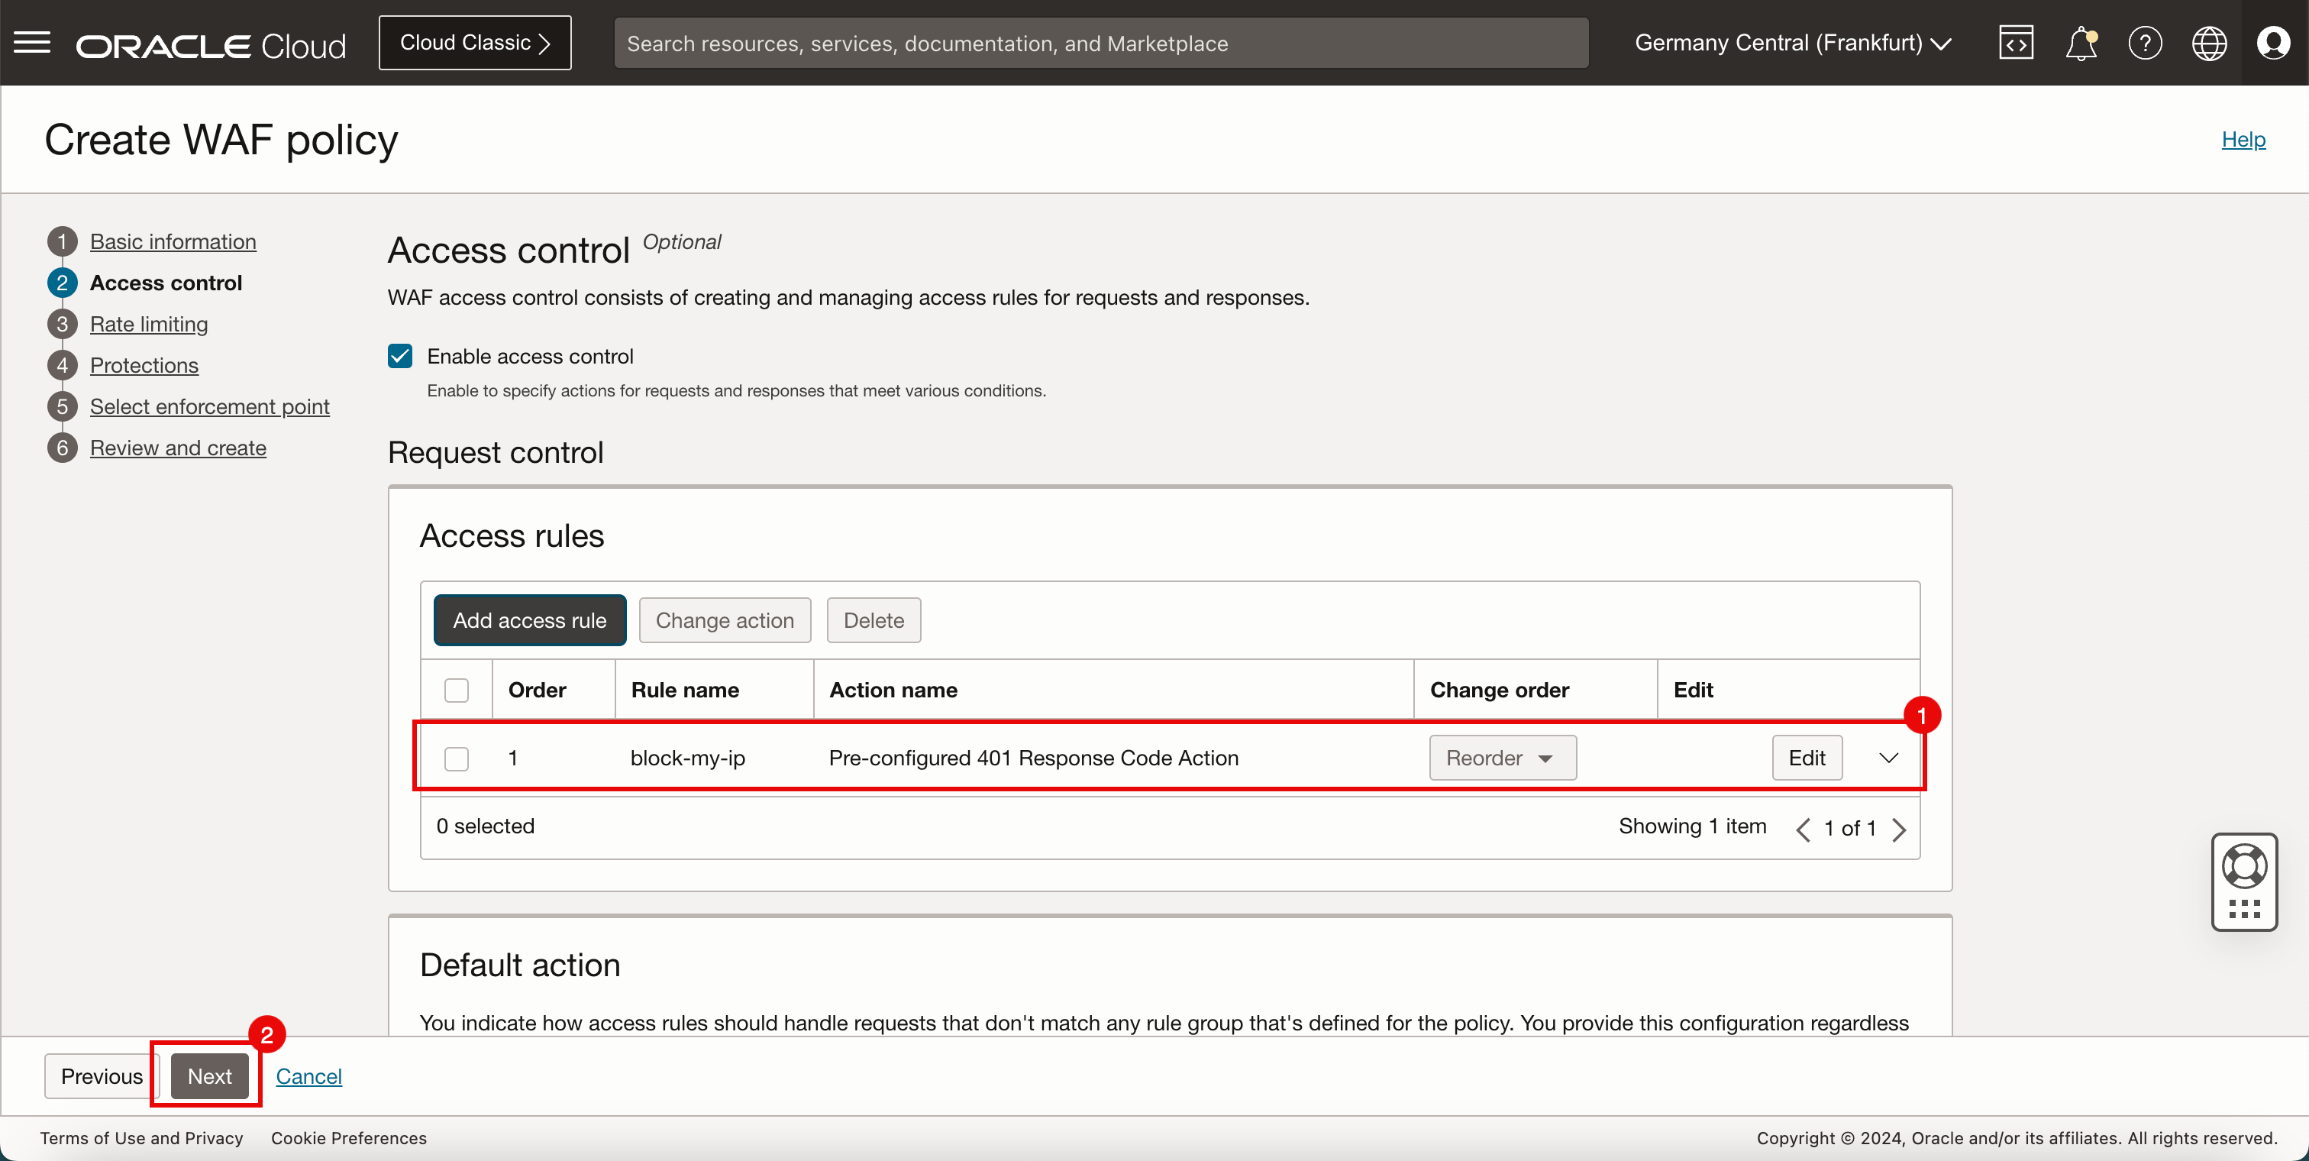This screenshot has height=1161, width=2309.
Task: Open the user profile avatar menu
Action: click(x=2273, y=43)
